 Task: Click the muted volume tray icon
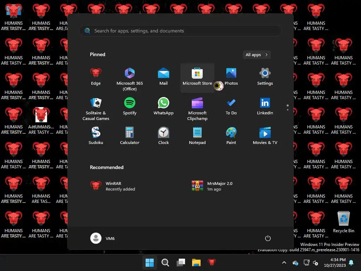(316, 263)
